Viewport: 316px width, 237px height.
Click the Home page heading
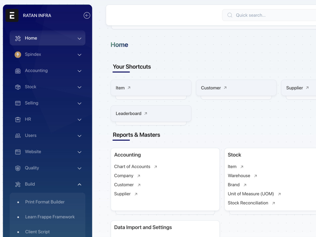coord(119,45)
